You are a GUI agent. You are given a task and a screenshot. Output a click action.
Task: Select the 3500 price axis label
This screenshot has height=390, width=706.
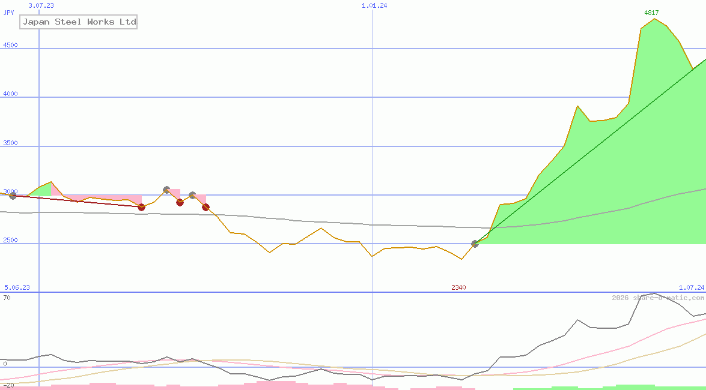tap(9, 143)
